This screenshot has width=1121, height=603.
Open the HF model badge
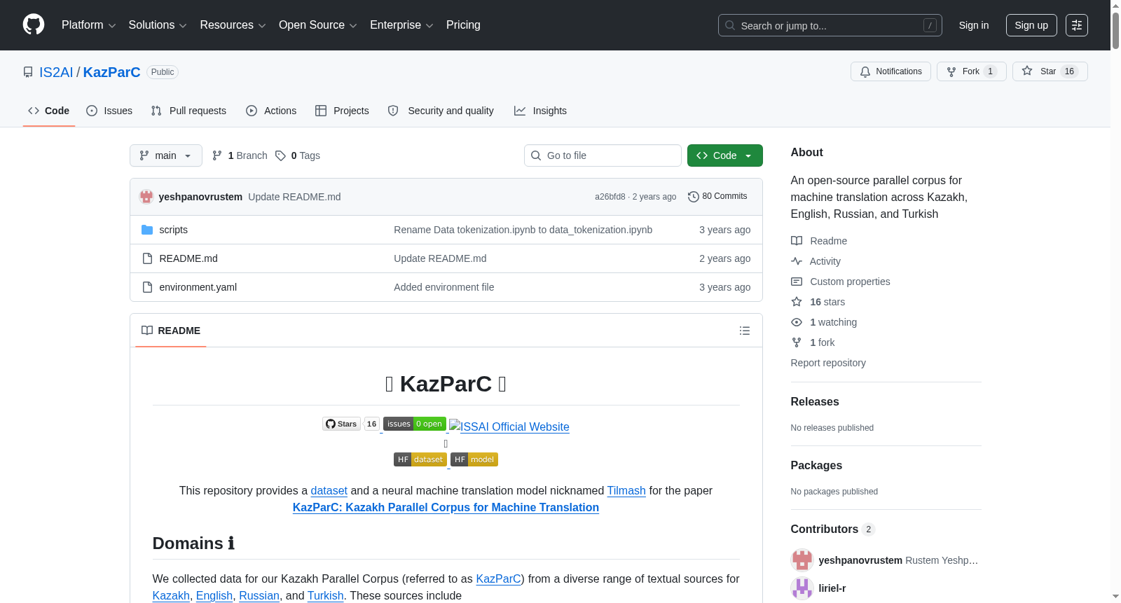pos(474,459)
